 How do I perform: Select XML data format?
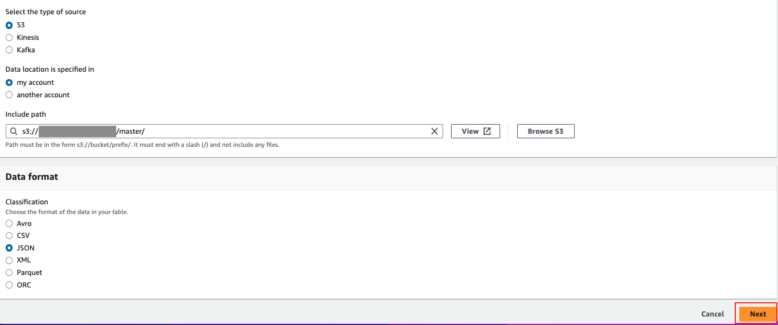pos(9,260)
